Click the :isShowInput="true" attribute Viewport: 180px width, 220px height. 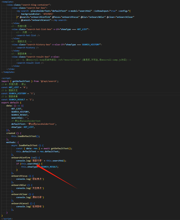(105, 11)
